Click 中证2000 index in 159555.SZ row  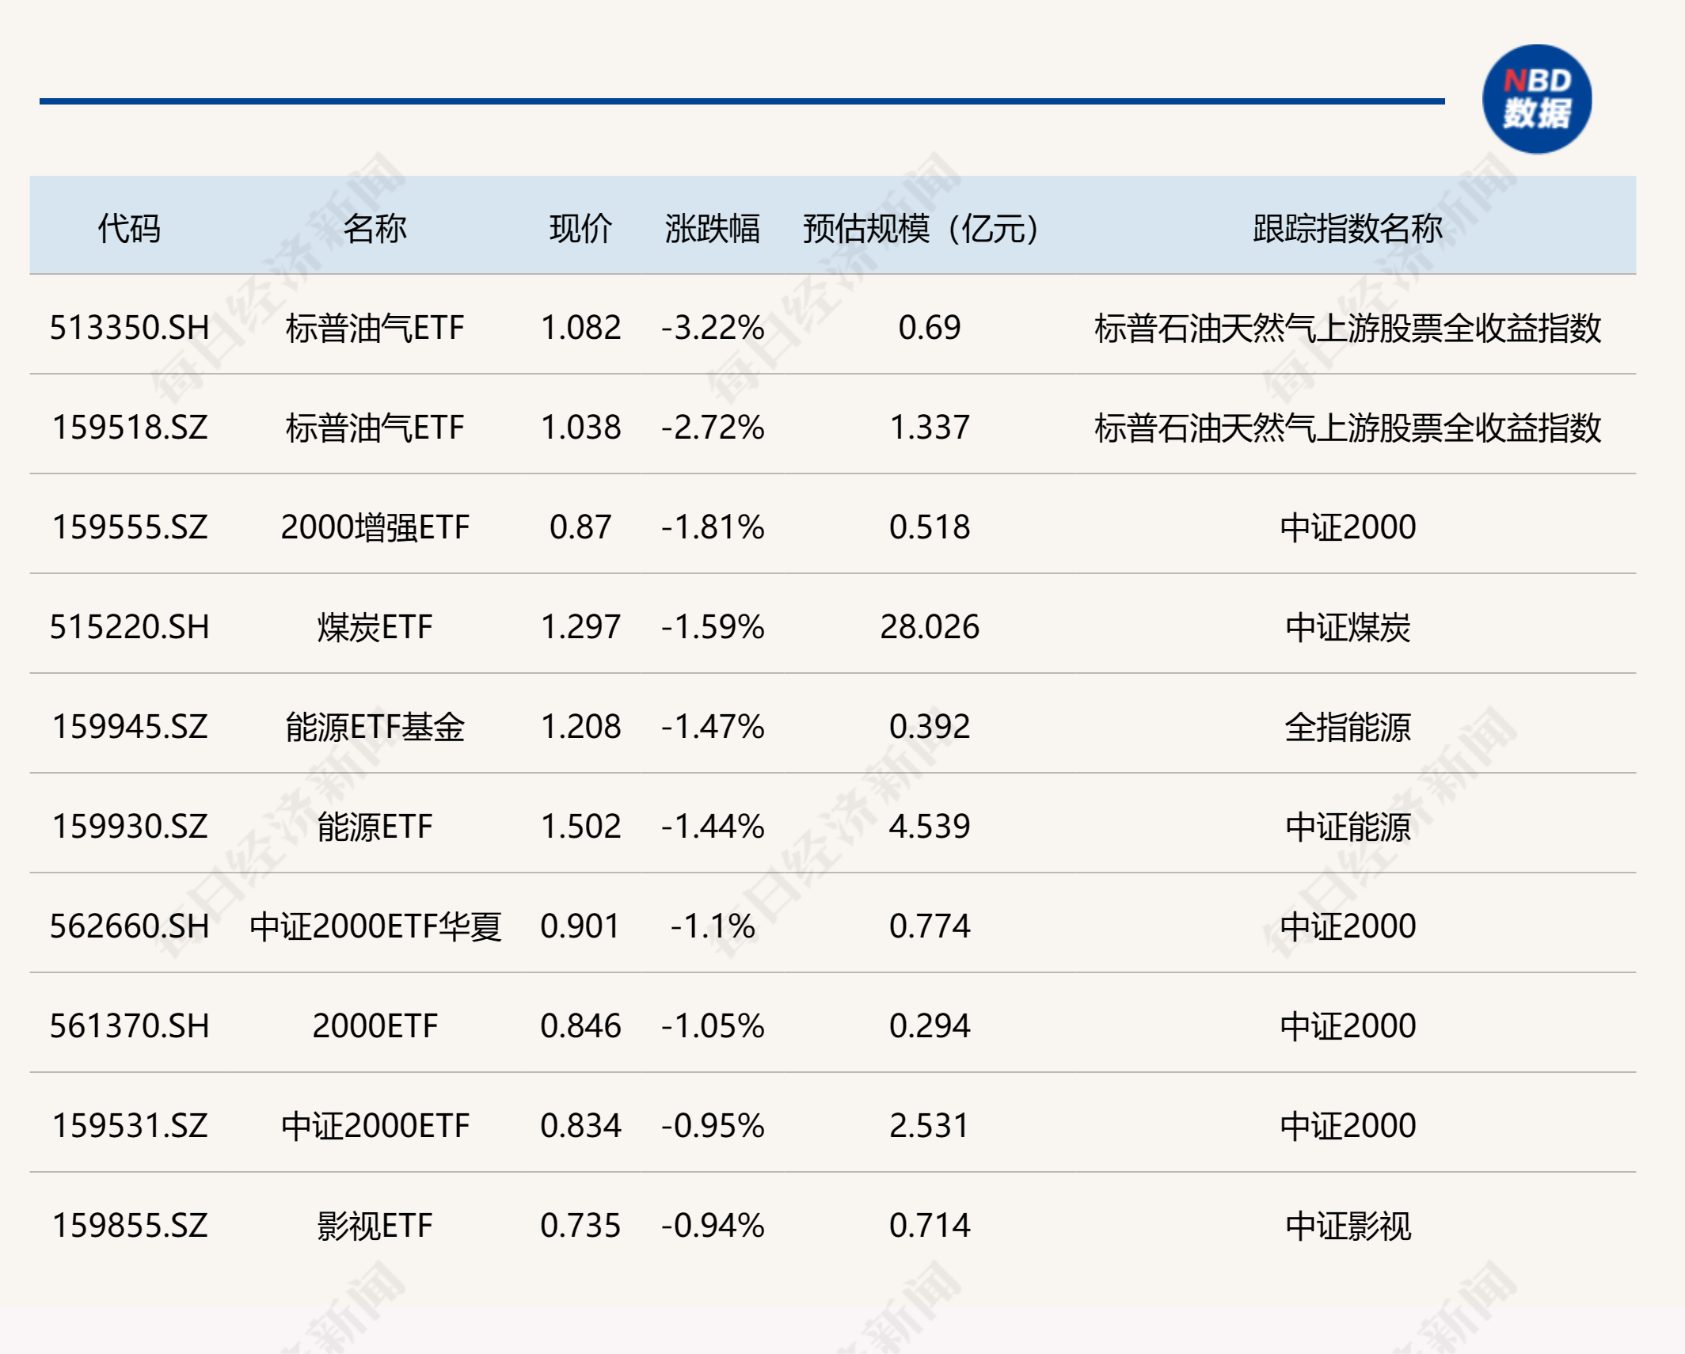1348,527
